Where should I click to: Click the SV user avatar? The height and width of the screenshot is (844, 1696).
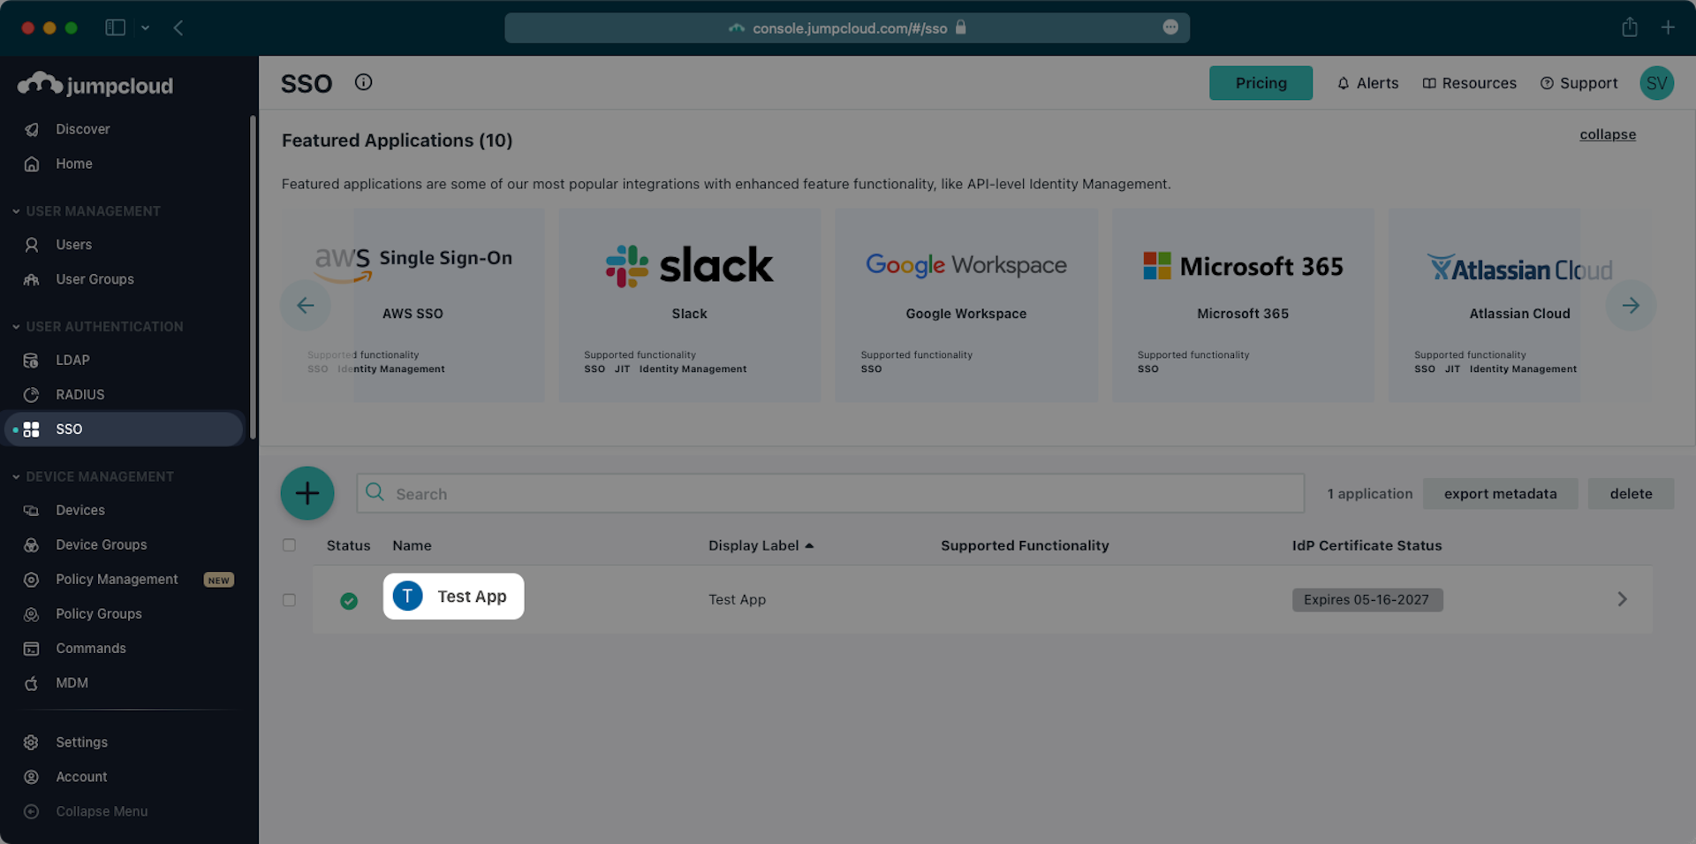point(1656,83)
